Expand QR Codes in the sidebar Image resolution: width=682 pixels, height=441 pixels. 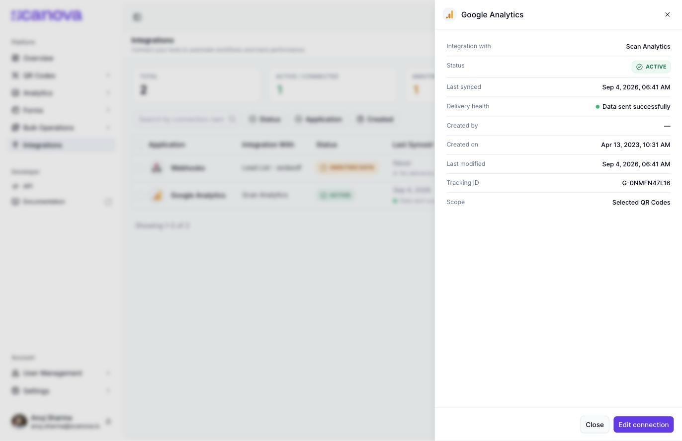[x=62, y=75]
